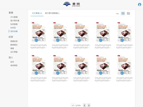Open 私密書櫃 in the sidebar

coord(14,24)
